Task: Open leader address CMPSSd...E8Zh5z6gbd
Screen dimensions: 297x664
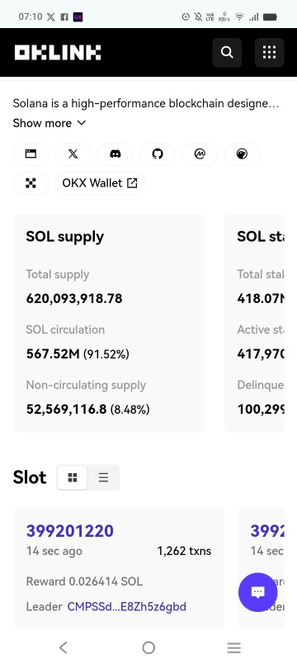Action: 126,606
